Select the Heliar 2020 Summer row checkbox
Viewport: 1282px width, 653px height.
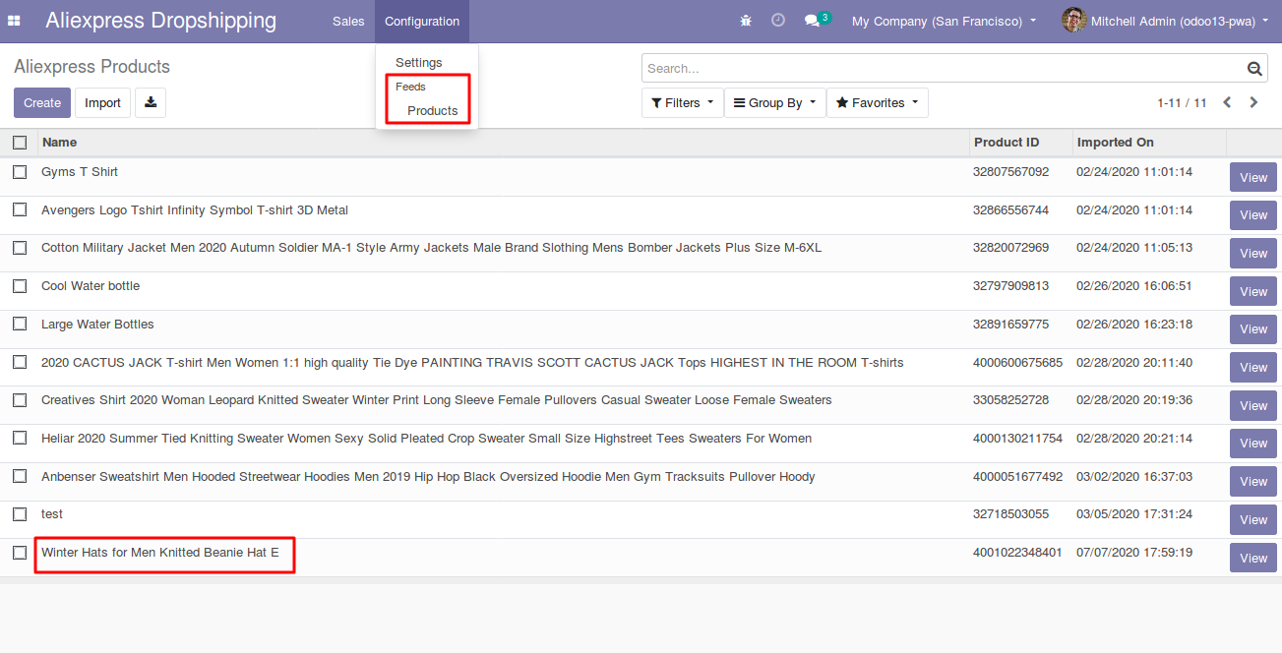pyautogui.click(x=20, y=439)
